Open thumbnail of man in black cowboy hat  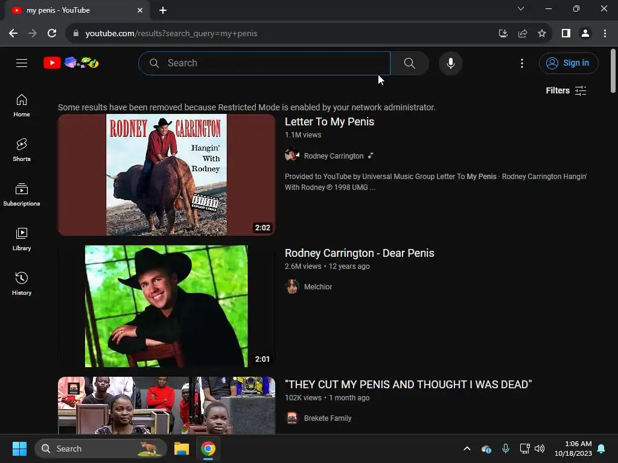[x=167, y=306]
